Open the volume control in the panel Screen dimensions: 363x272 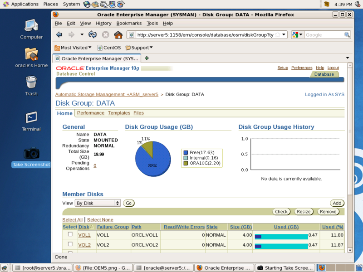point(358,4)
